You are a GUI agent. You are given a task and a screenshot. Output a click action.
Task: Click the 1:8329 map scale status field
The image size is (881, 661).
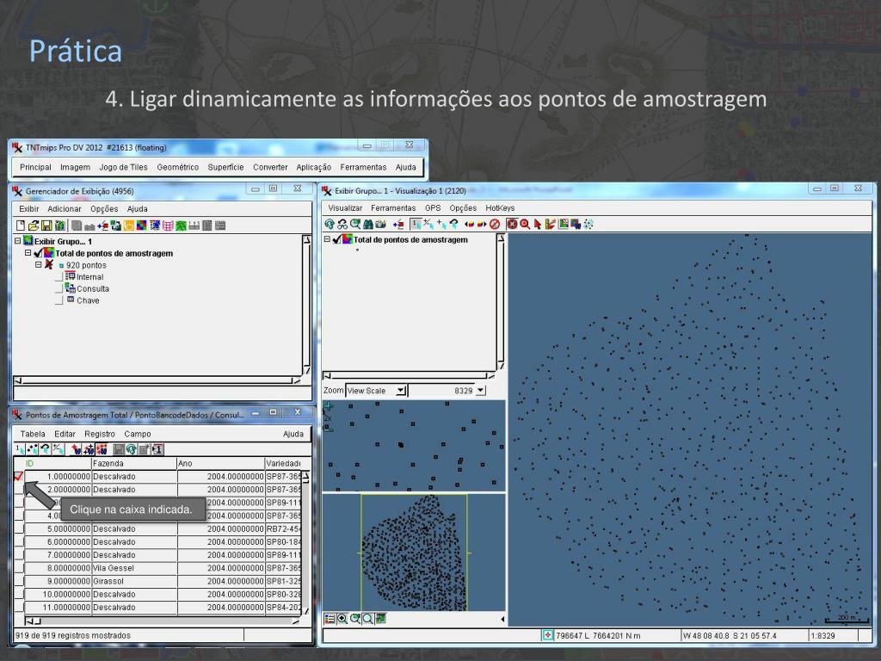click(x=833, y=636)
